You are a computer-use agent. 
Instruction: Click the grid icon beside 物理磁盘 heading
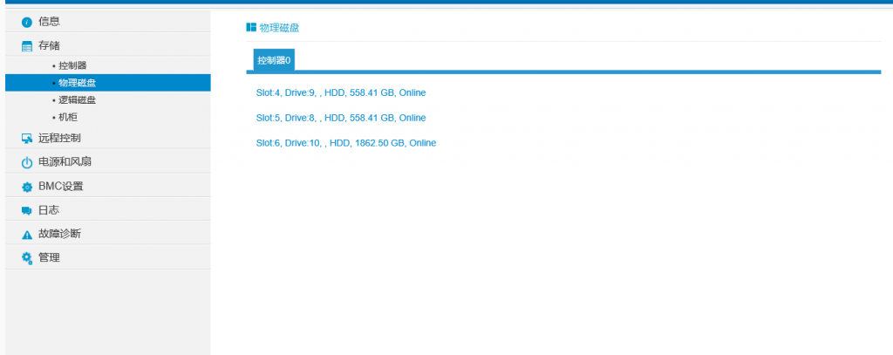tap(251, 28)
